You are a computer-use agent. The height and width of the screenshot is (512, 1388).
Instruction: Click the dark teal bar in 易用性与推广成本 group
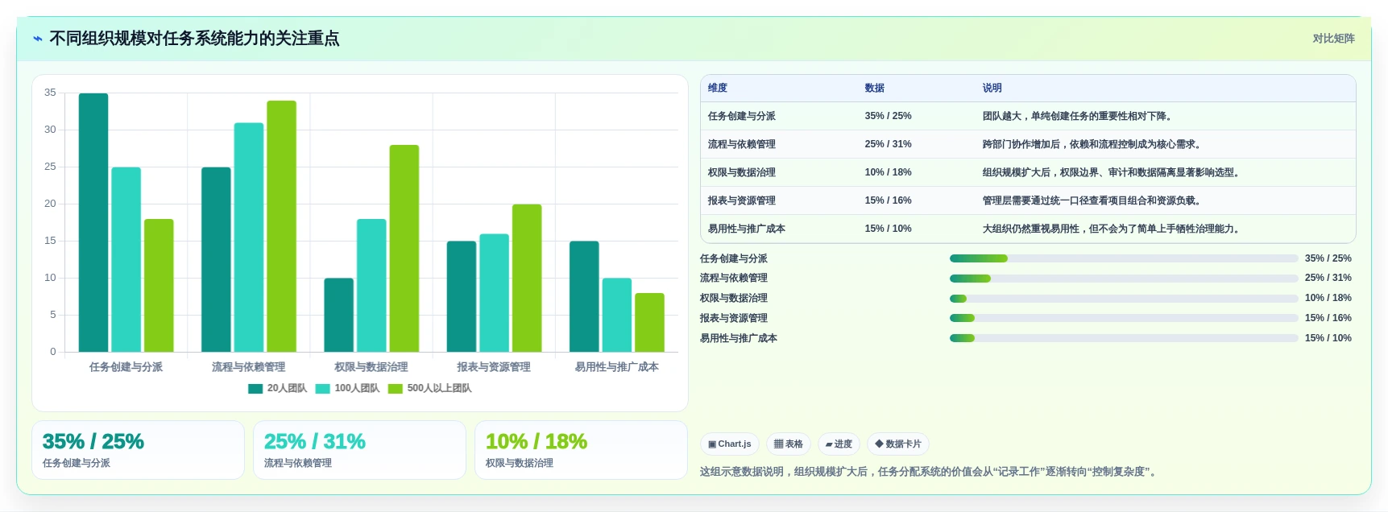coord(584,296)
